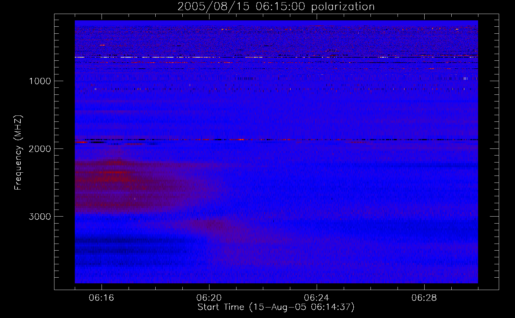
Task: Click the "Frequency (MHZ)" axis label
Action: coord(18,153)
